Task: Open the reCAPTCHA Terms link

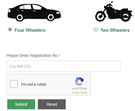Action: coord(84,93)
